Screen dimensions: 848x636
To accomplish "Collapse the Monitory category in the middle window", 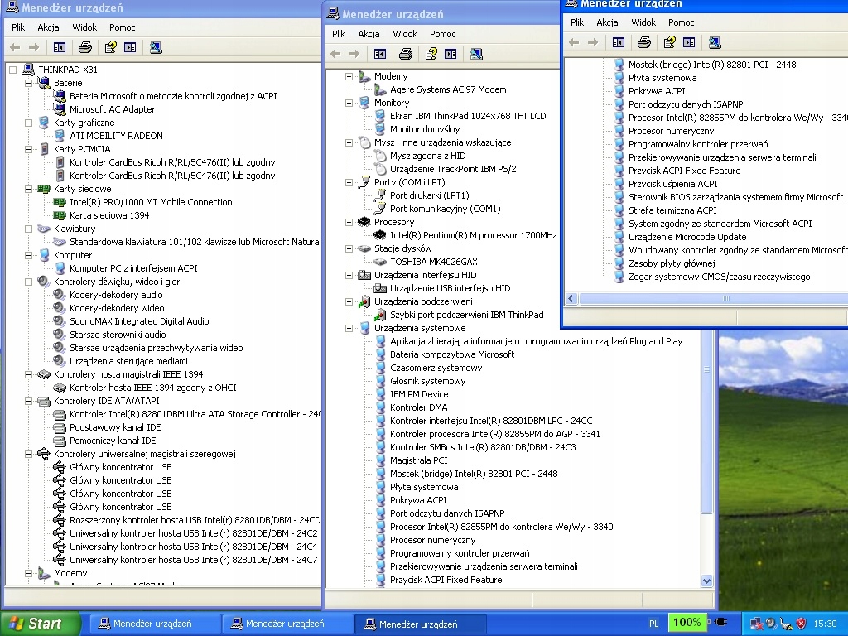I will (x=349, y=103).
